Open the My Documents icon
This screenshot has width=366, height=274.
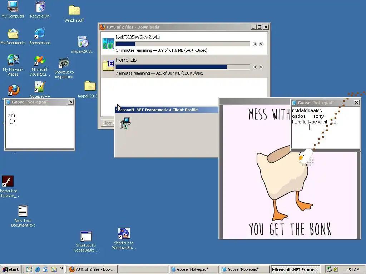(x=13, y=34)
